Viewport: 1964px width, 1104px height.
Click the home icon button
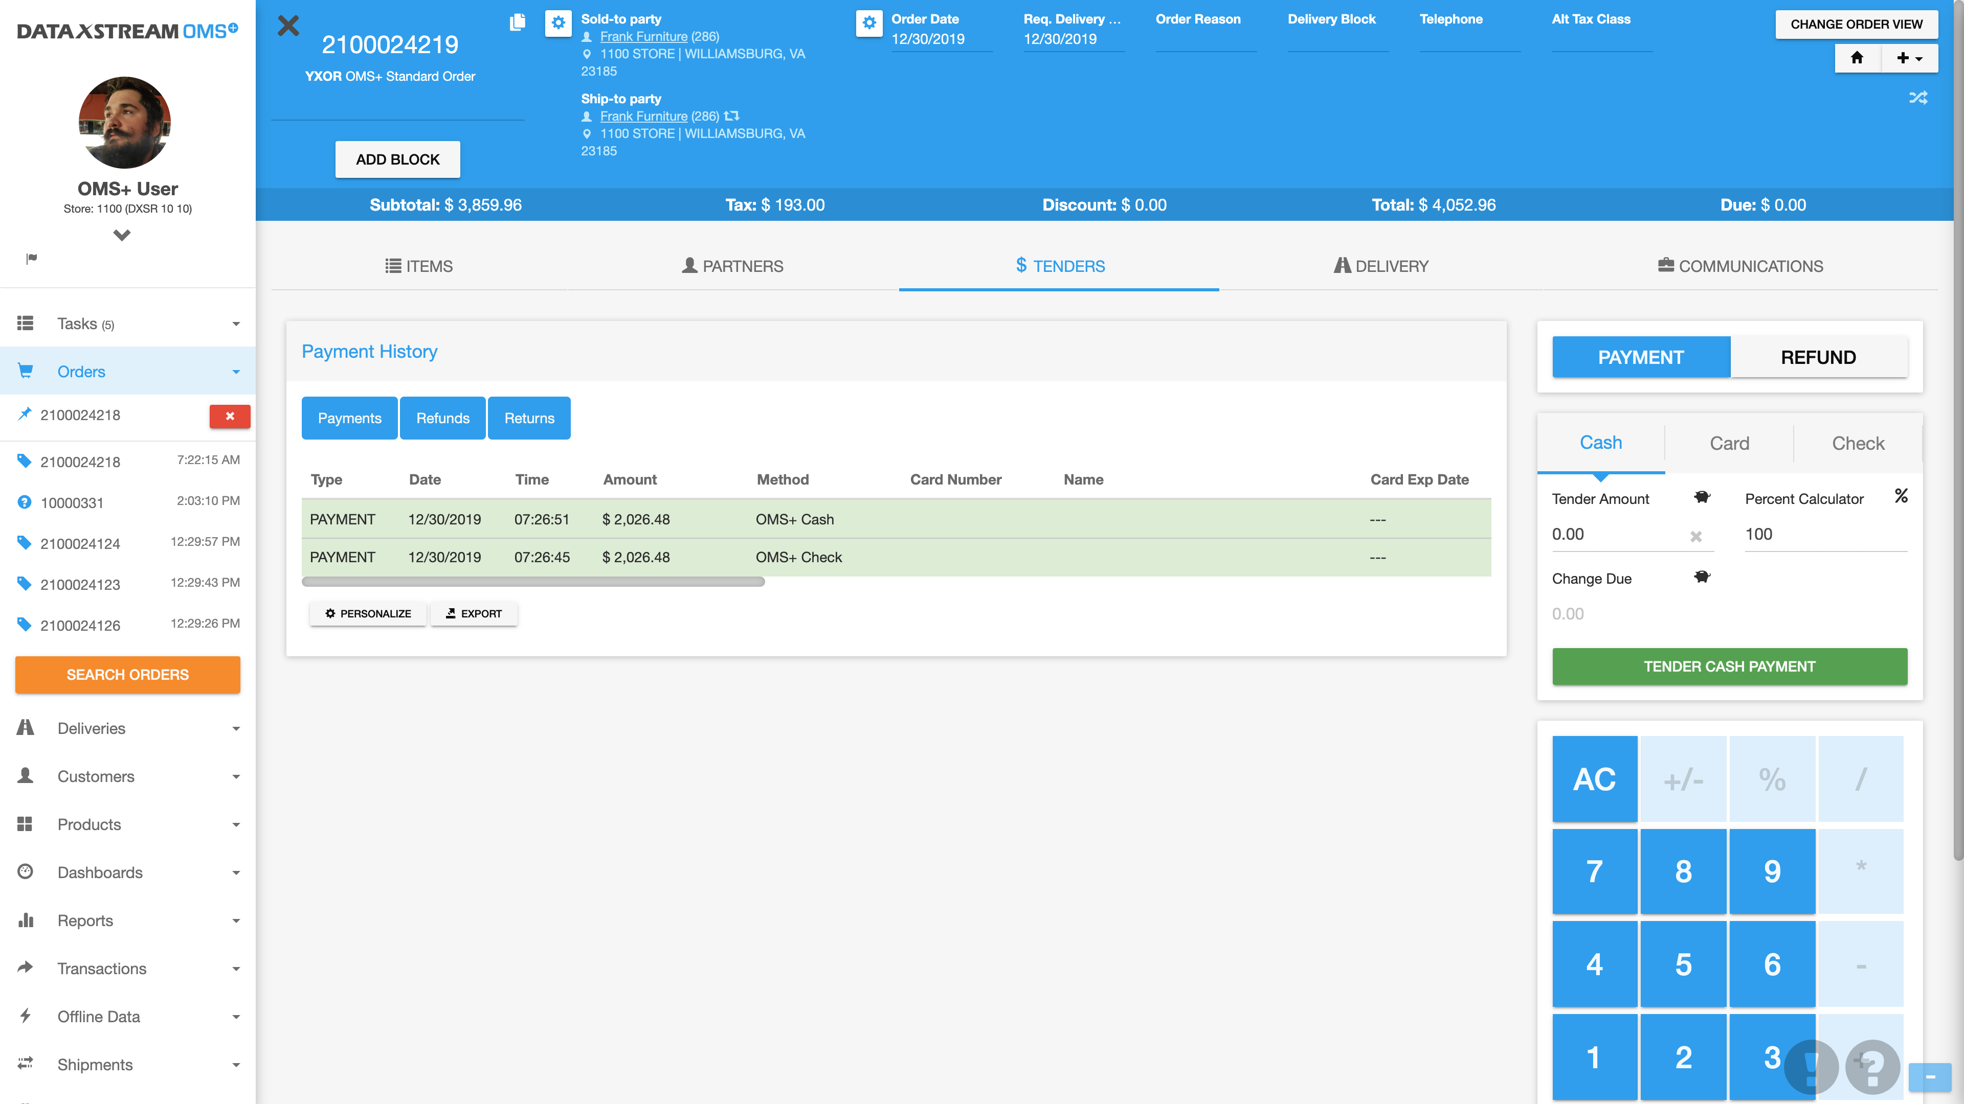(x=1857, y=58)
